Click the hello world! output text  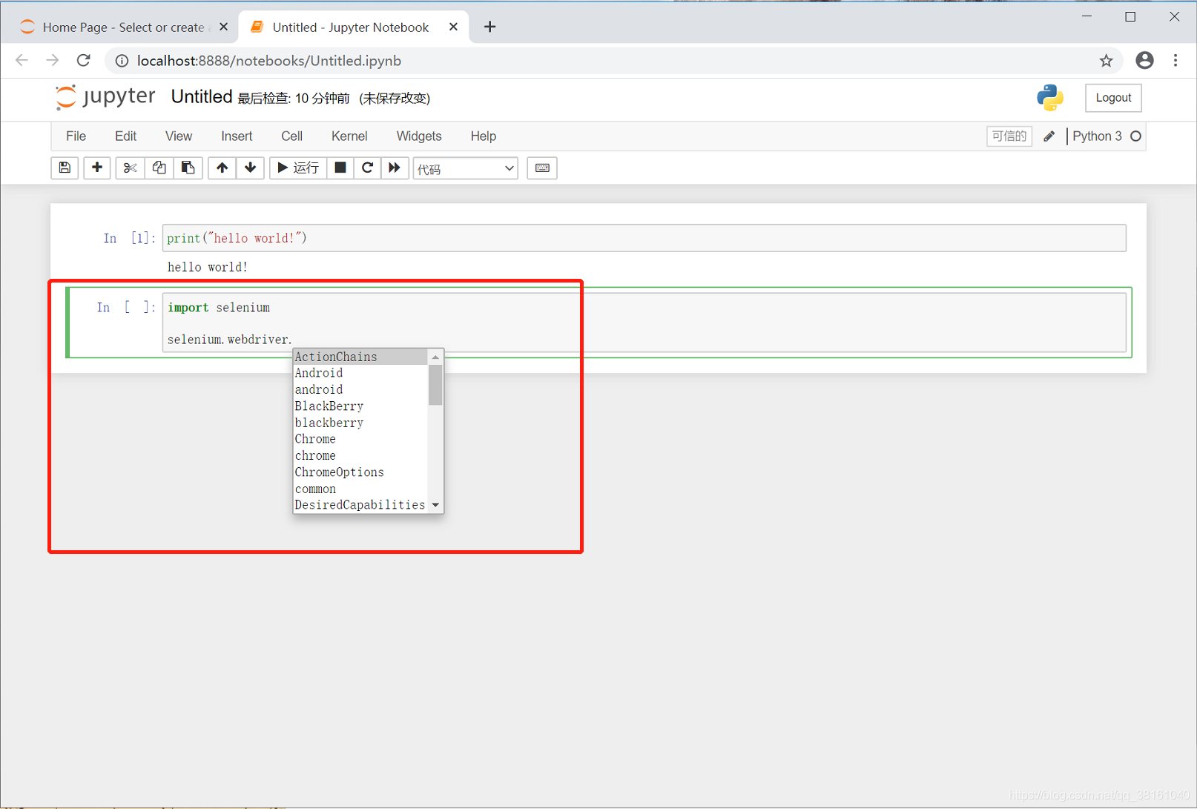(x=208, y=267)
